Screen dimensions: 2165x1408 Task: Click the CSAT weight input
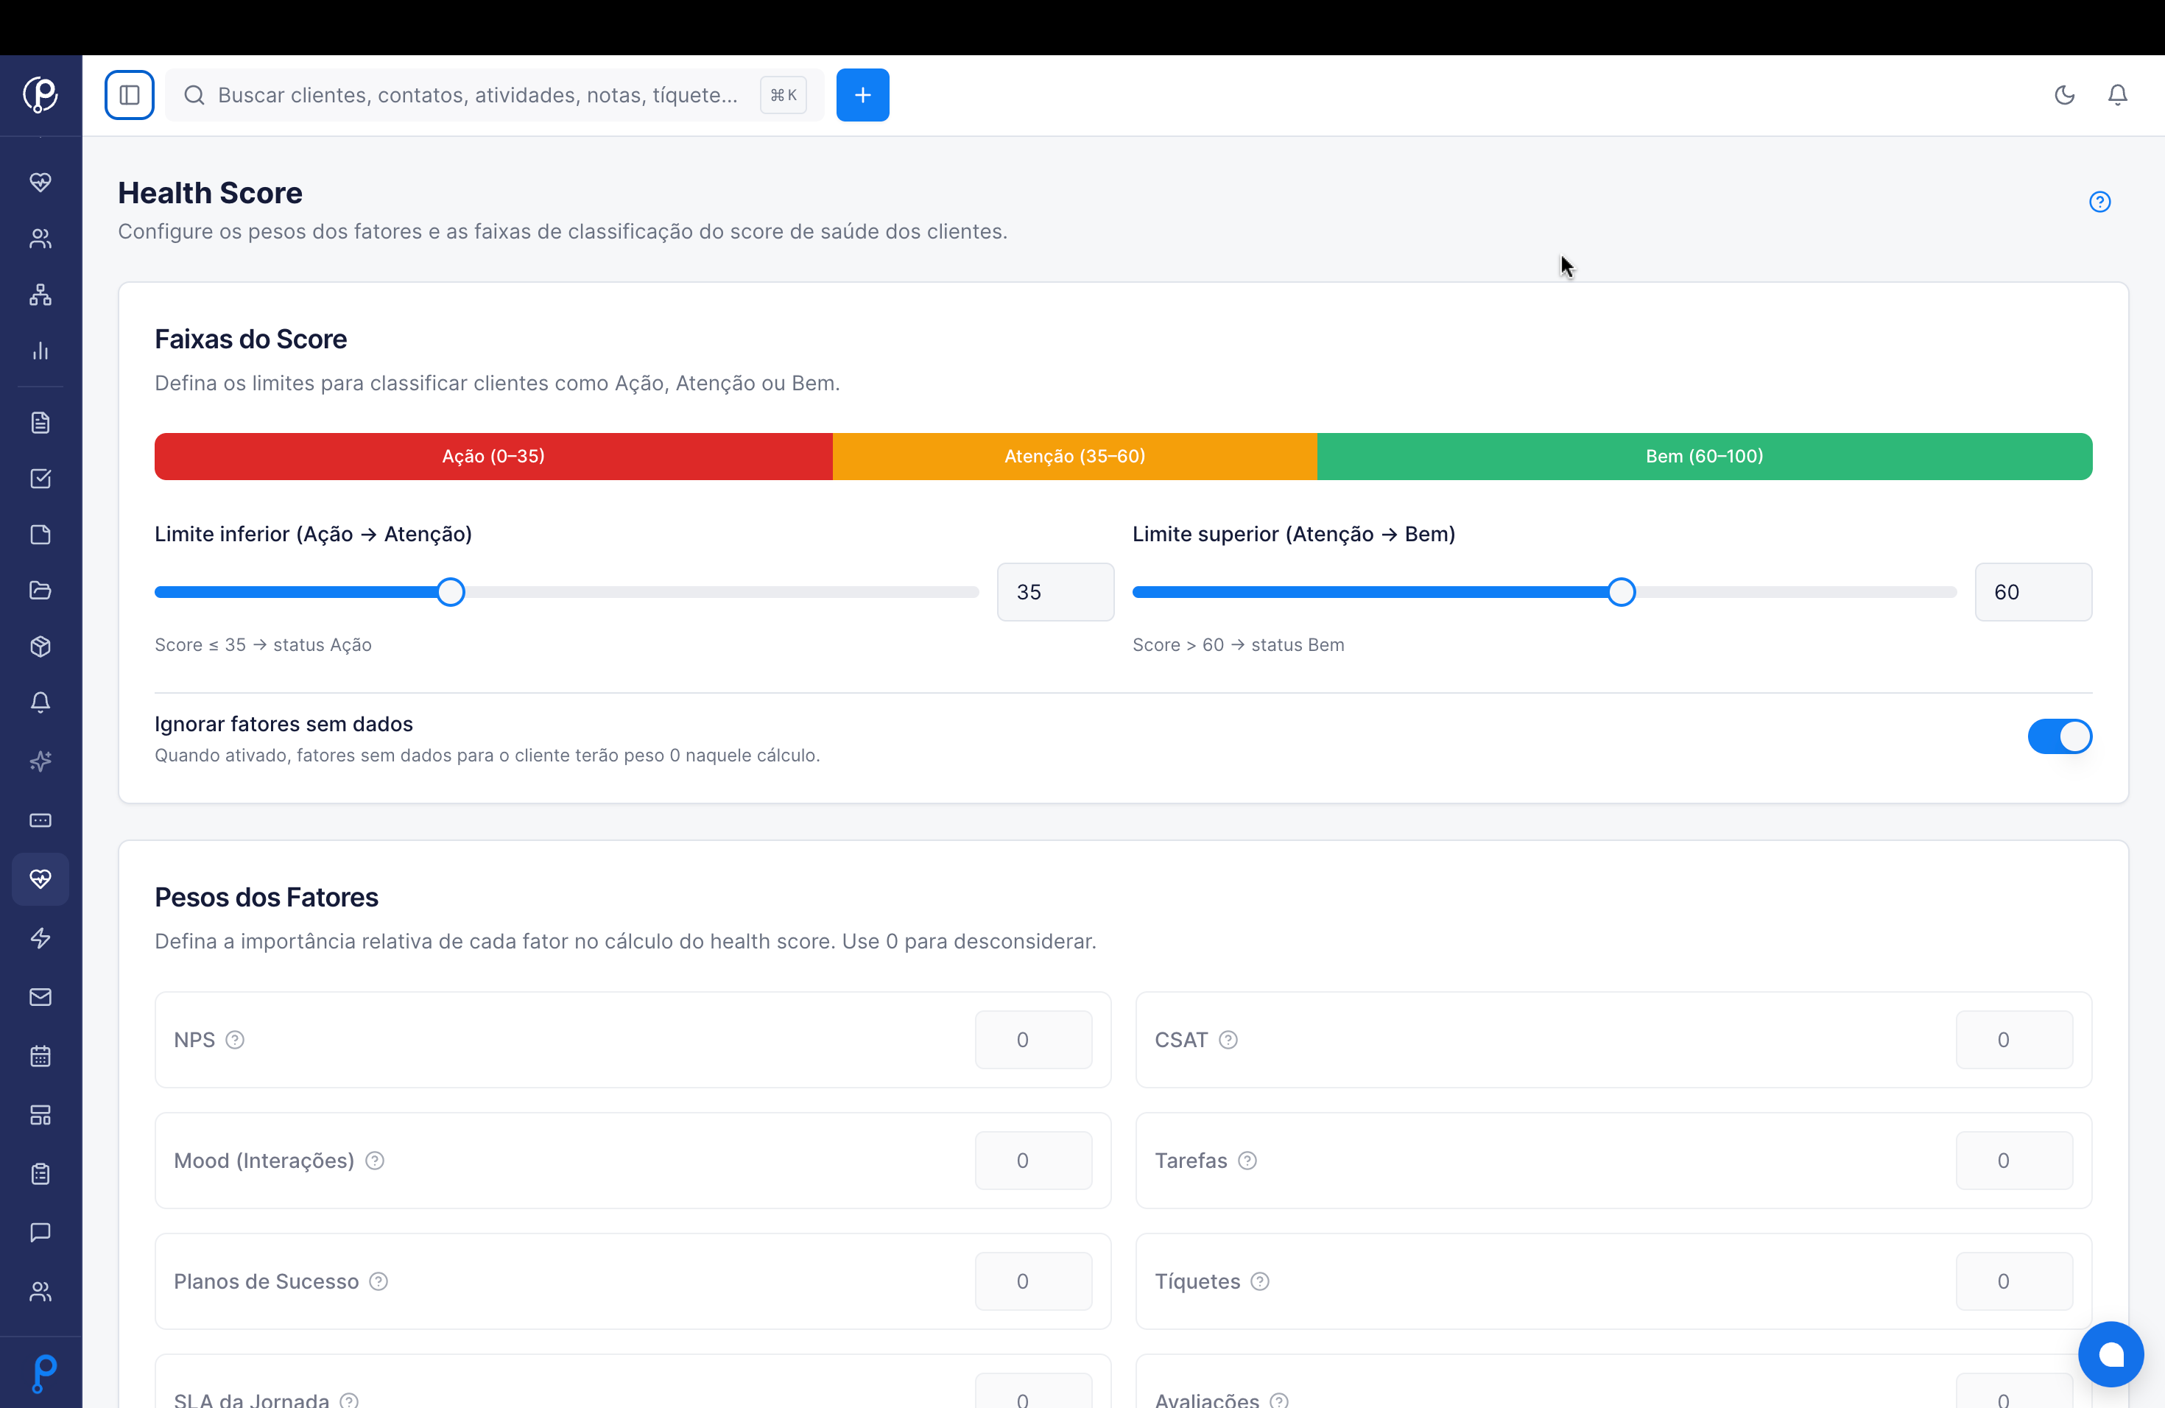pos(2014,1041)
